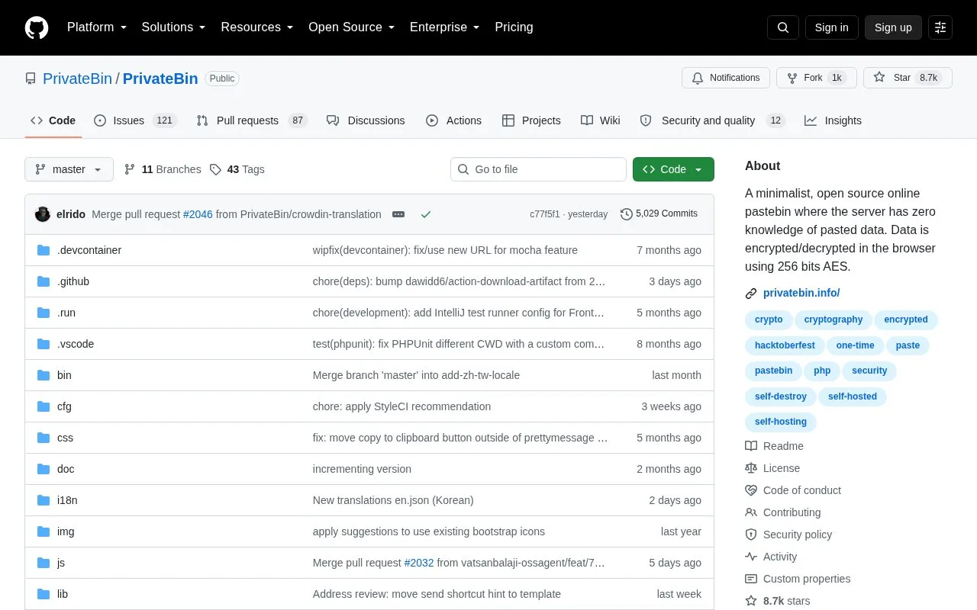View the 43 Tags list
The image size is (977, 610).
(237, 169)
